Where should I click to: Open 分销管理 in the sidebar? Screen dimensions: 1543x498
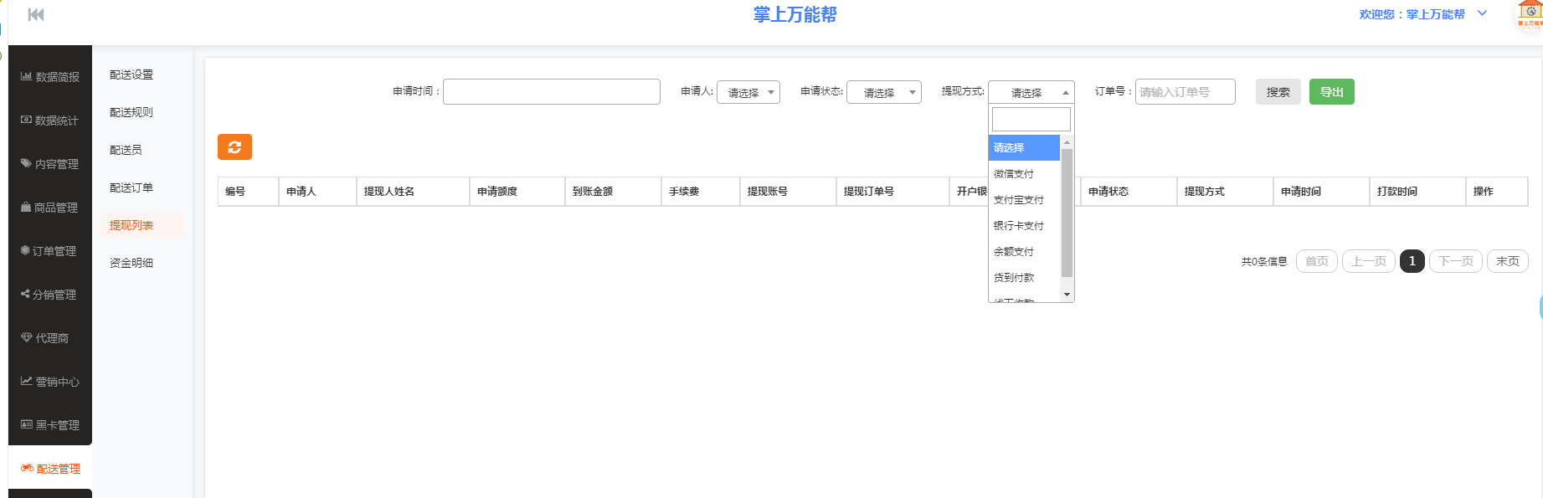point(50,295)
